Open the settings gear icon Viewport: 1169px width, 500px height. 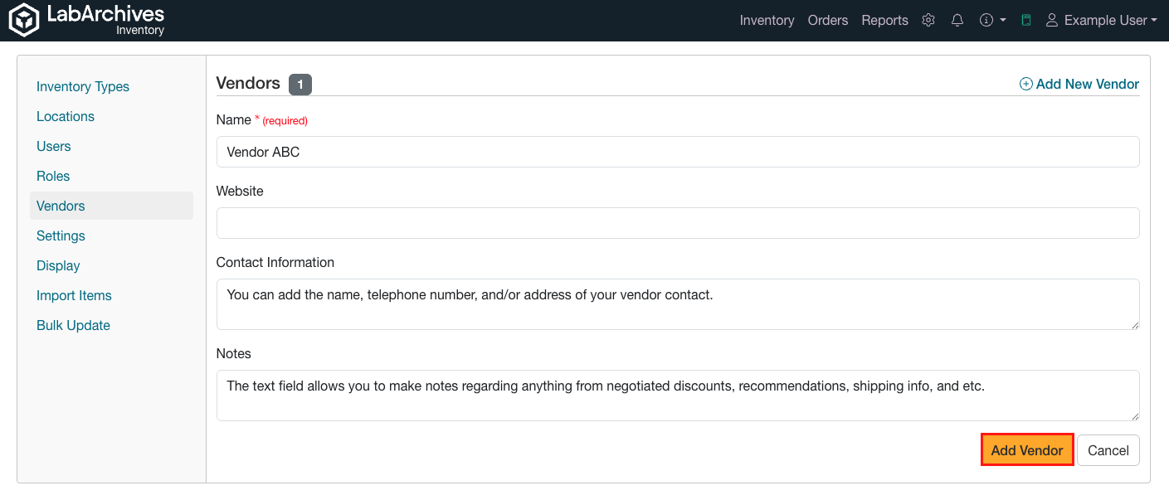[928, 19]
